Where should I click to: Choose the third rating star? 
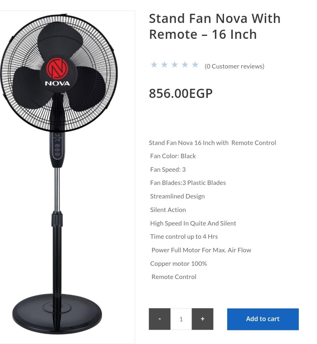pyautogui.click(x=175, y=65)
